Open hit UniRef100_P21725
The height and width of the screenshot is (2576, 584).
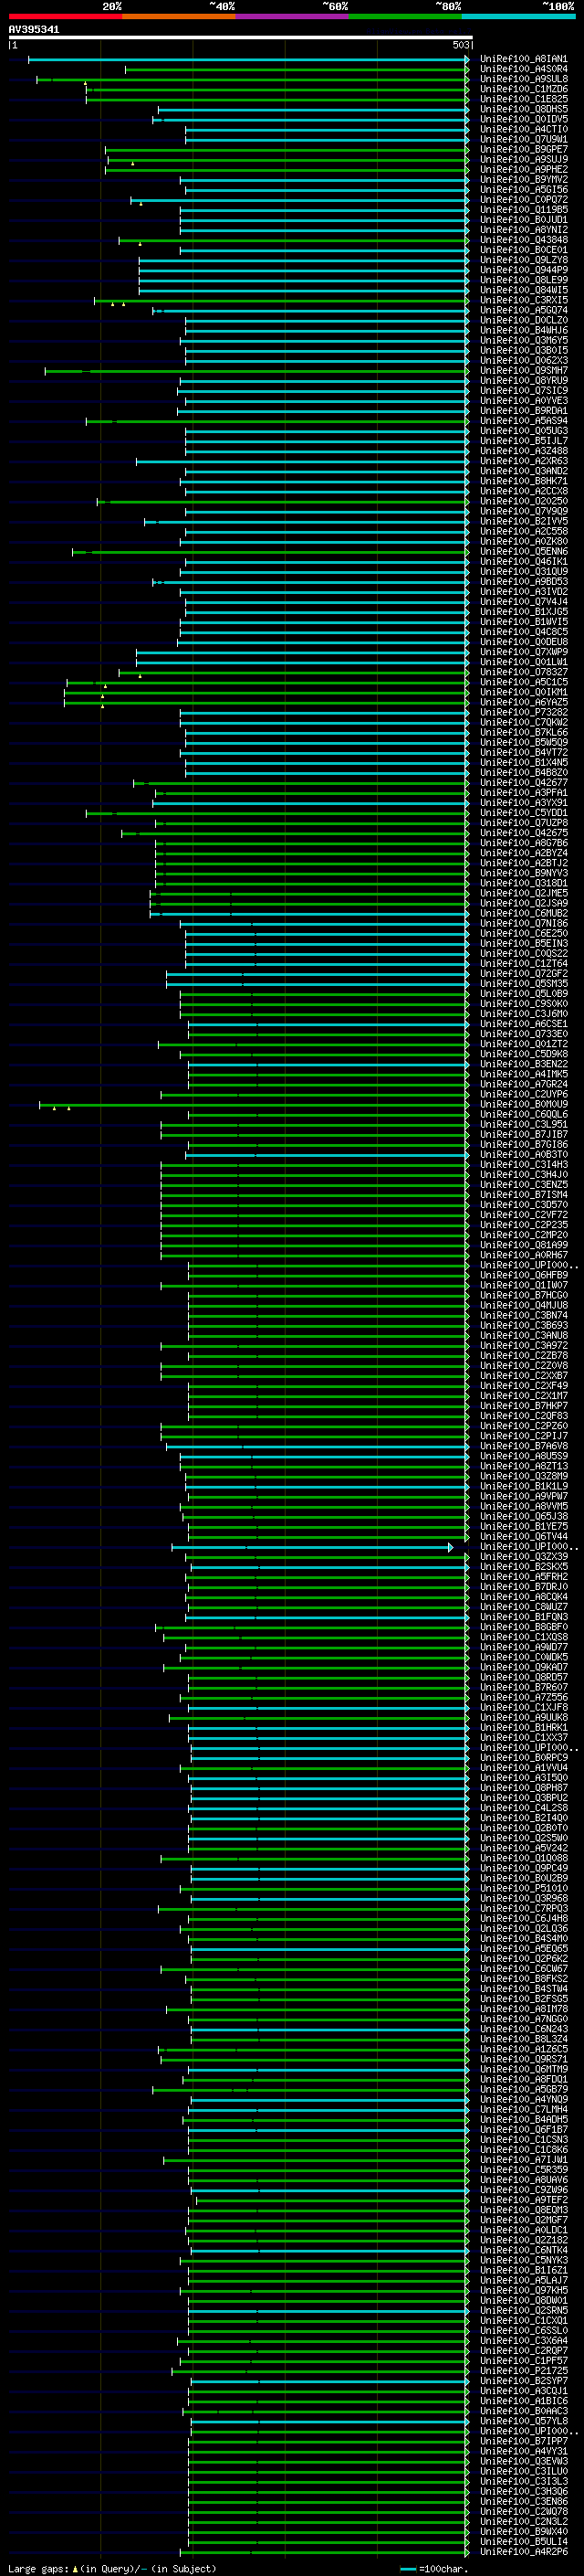point(523,2371)
